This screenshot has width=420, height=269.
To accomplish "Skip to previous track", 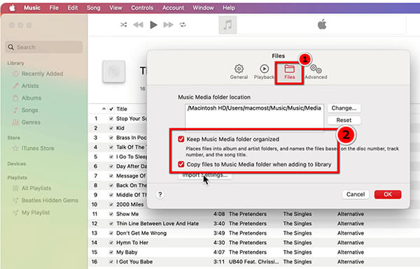I will point(138,25).
